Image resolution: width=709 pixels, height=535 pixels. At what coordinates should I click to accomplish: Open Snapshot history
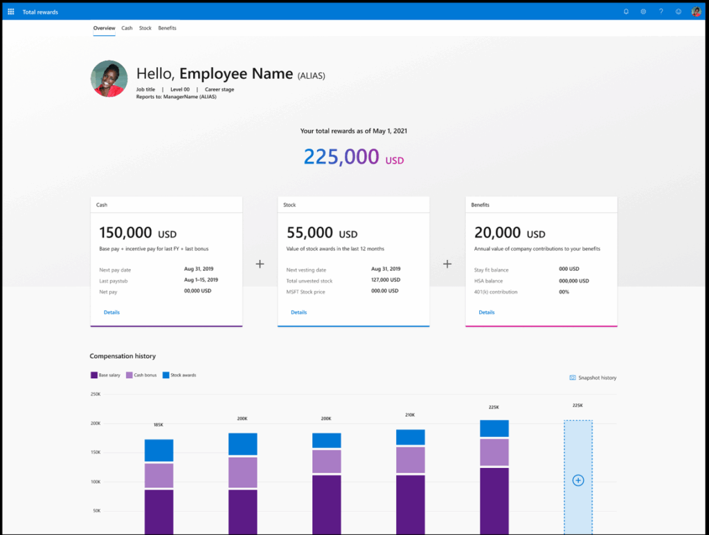593,377
